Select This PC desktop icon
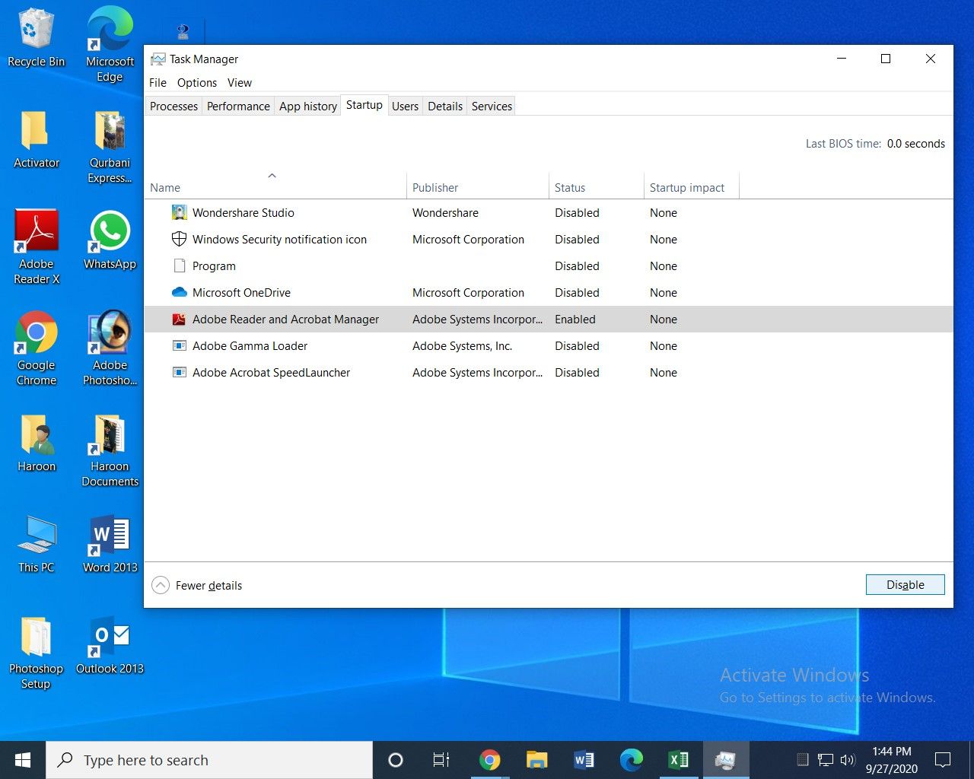The image size is (974, 779). [36, 544]
